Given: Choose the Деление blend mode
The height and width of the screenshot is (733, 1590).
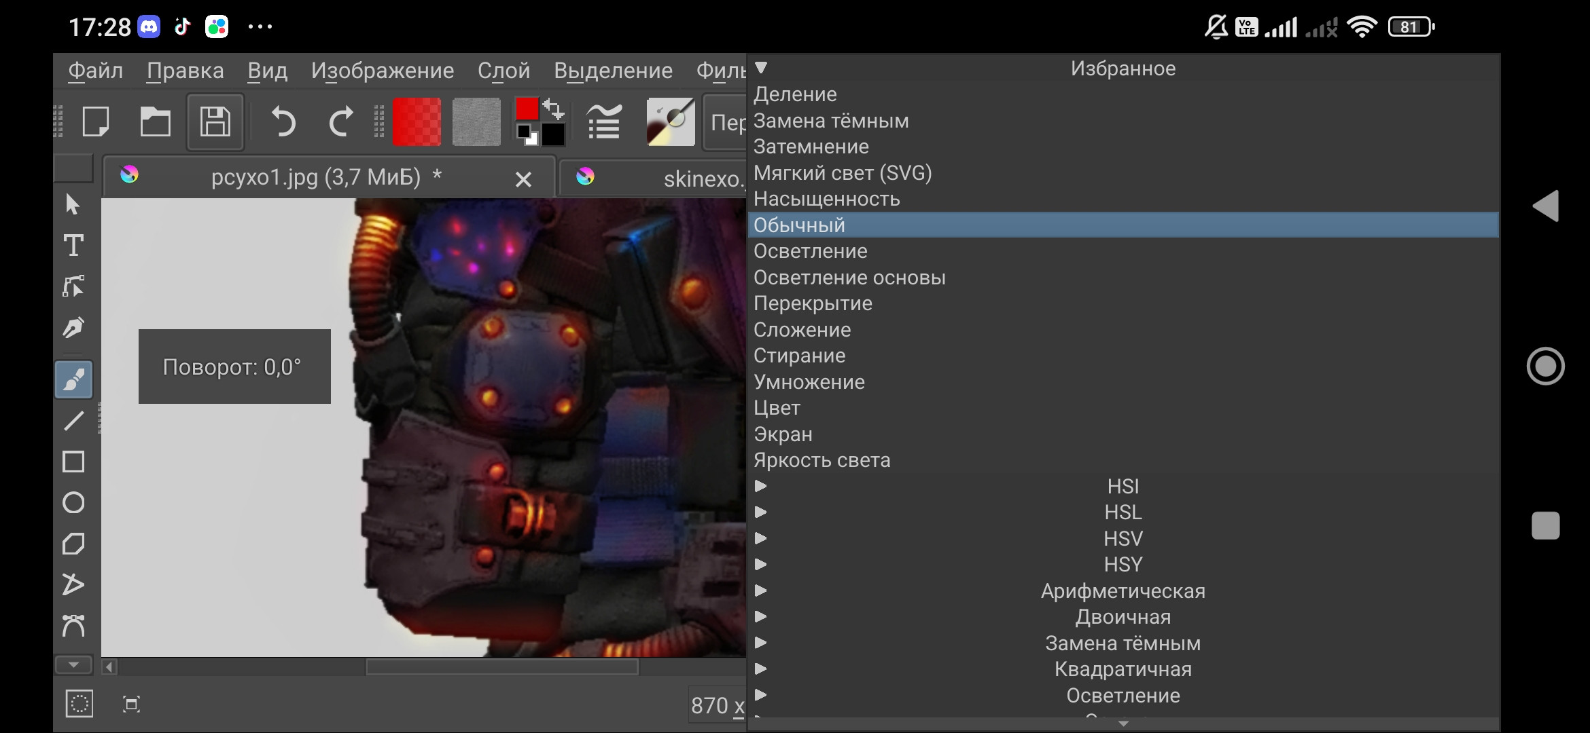Looking at the screenshot, I should [1123, 94].
